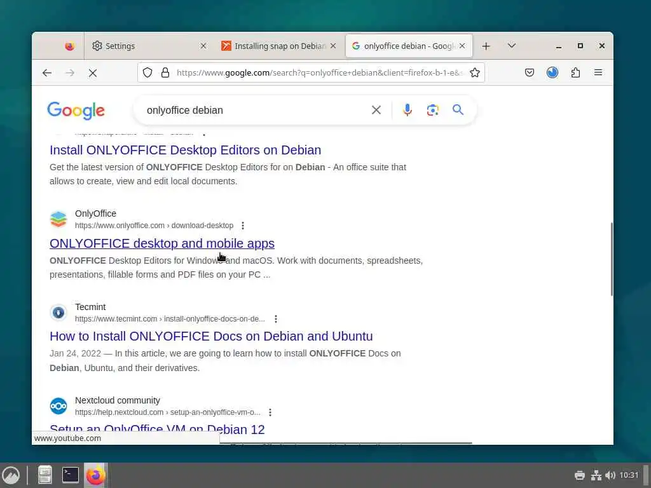Show site security lock info
The height and width of the screenshot is (488, 651).
[x=165, y=72]
